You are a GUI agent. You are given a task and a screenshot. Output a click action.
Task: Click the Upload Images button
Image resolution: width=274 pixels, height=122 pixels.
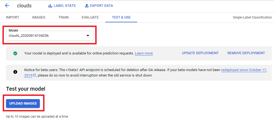point(23,103)
